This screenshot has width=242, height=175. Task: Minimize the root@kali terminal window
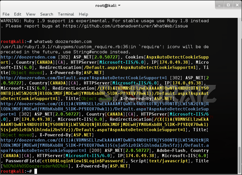click(x=219, y=5)
